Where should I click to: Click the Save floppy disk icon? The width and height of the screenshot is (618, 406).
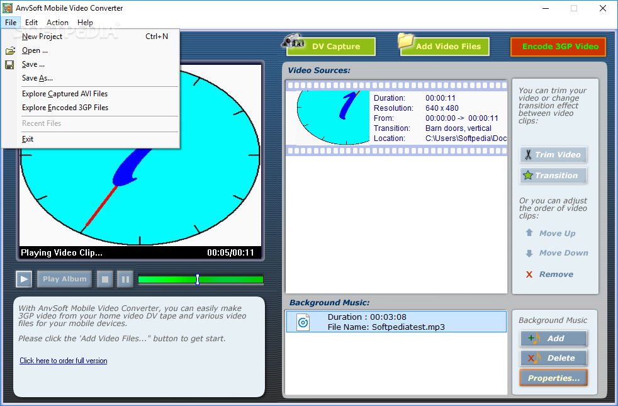point(10,65)
